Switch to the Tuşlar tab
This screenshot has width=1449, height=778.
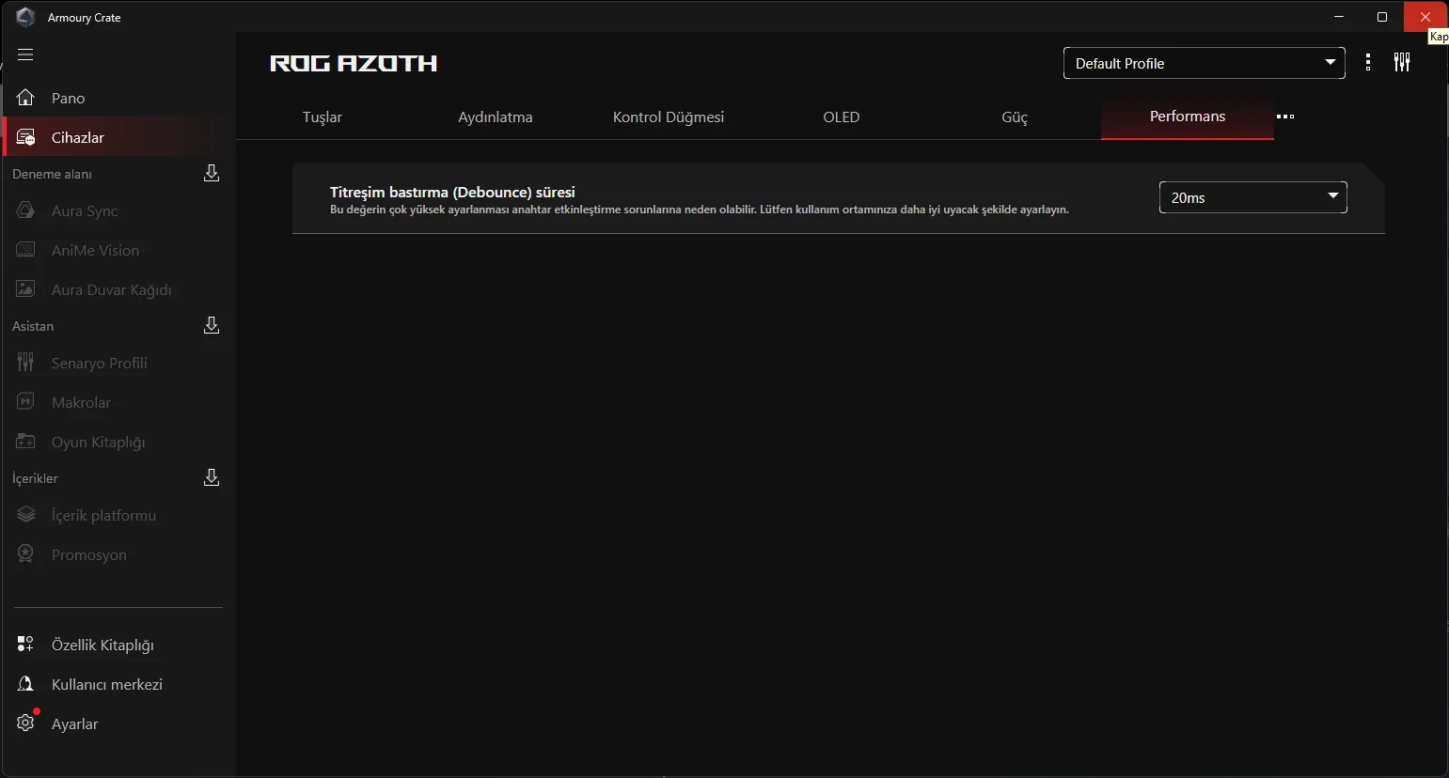coord(323,117)
